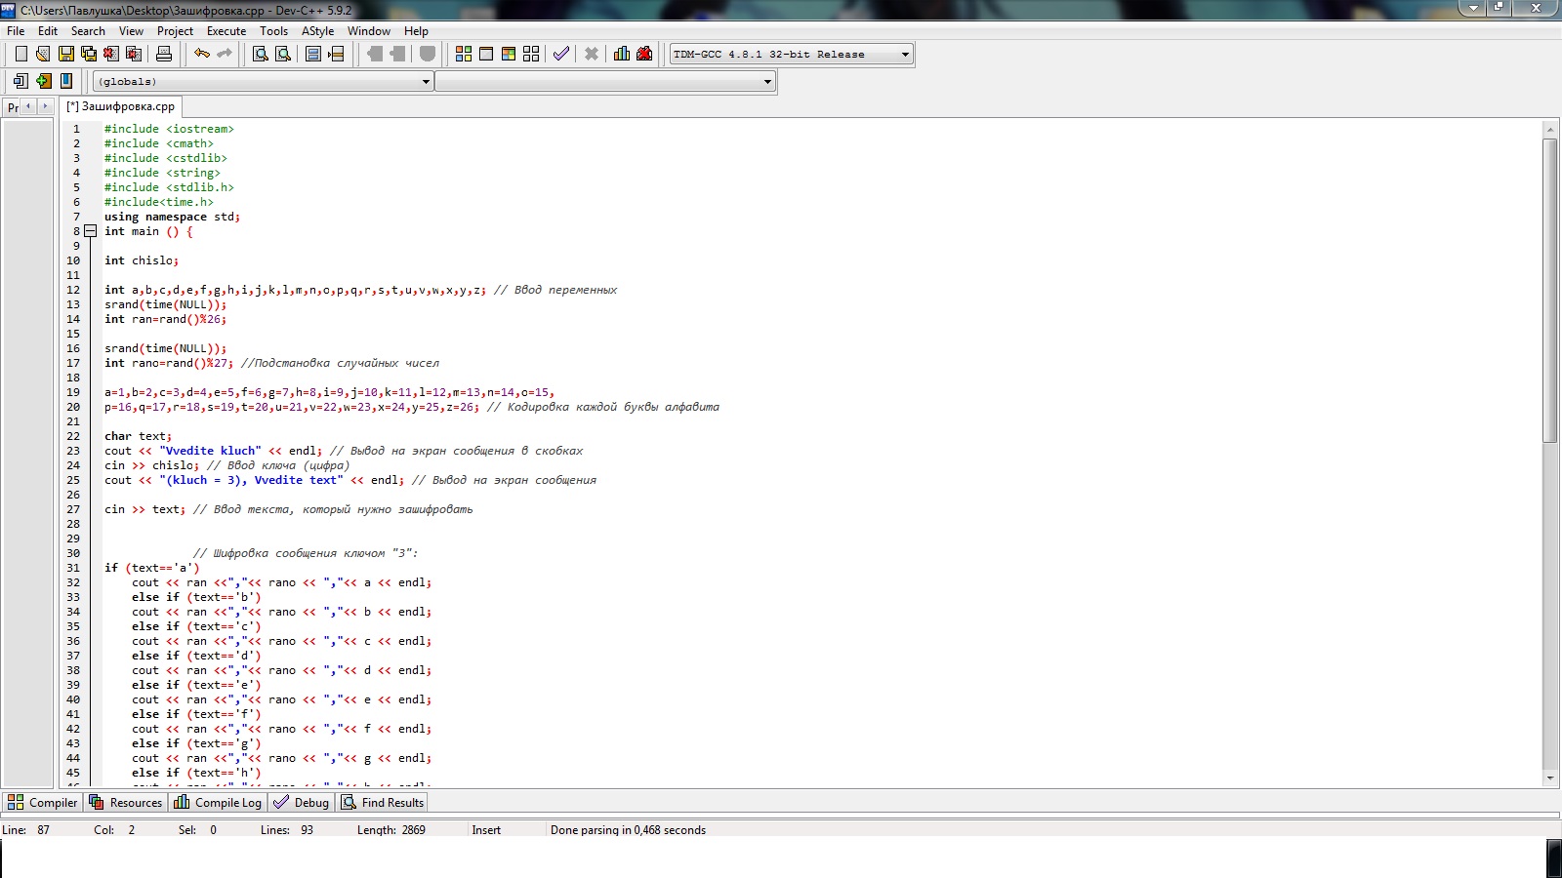Open the Search menu
This screenshot has width=1562, height=878.
[88, 30]
